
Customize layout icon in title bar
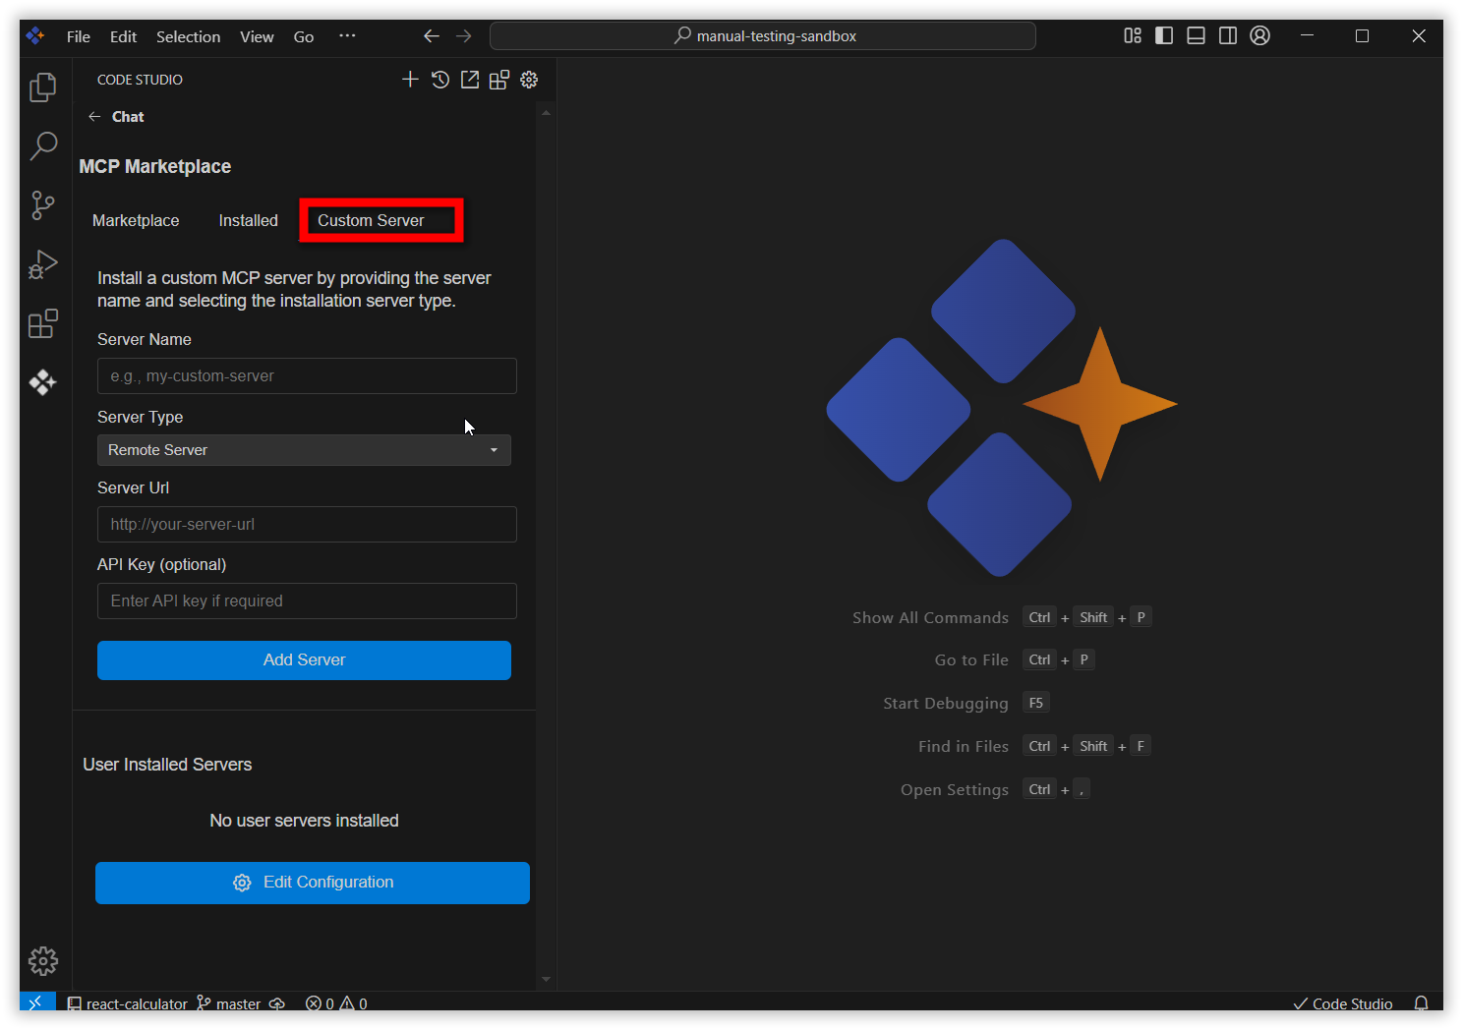[1133, 35]
